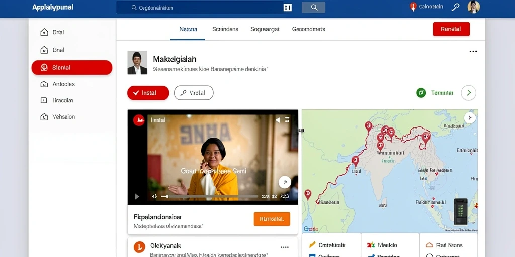Click the Google logo on the map
The width and height of the screenshot is (515, 257).
[x=311, y=229]
